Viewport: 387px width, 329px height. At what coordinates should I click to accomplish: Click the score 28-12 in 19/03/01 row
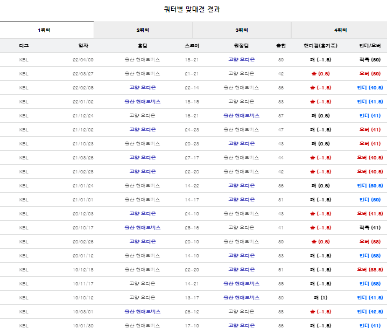[192, 311]
